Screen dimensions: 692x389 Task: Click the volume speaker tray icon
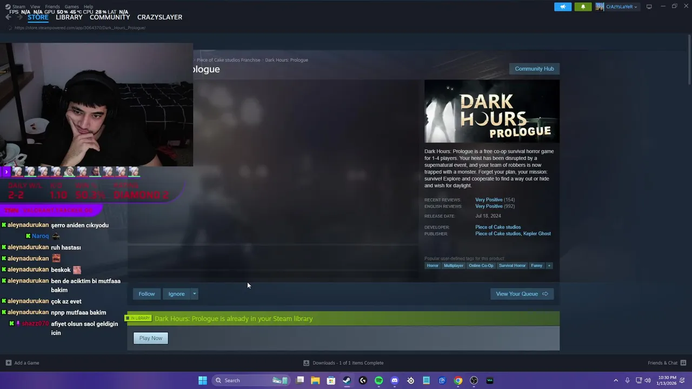[648, 380]
